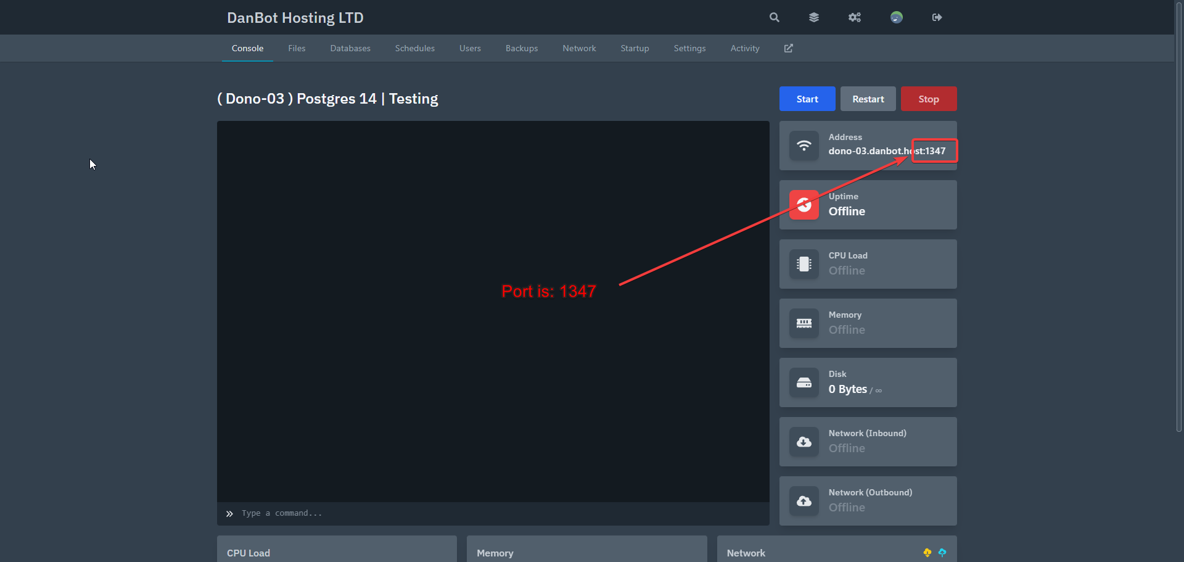This screenshot has width=1184, height=562.
Task: Click the search magnifier icon in header
Action: click(x=774, y=17)
